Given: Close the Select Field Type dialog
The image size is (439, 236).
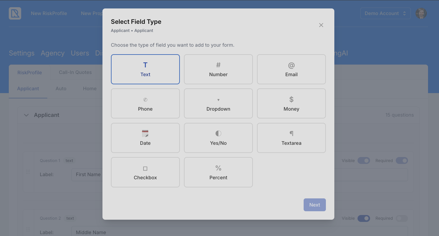Looking at the screenshot, I should (321, 25).
